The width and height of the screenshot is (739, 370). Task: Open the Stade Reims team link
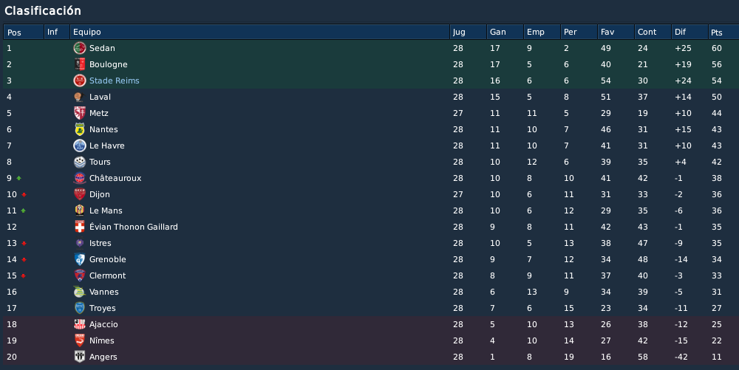pos(114,80)
